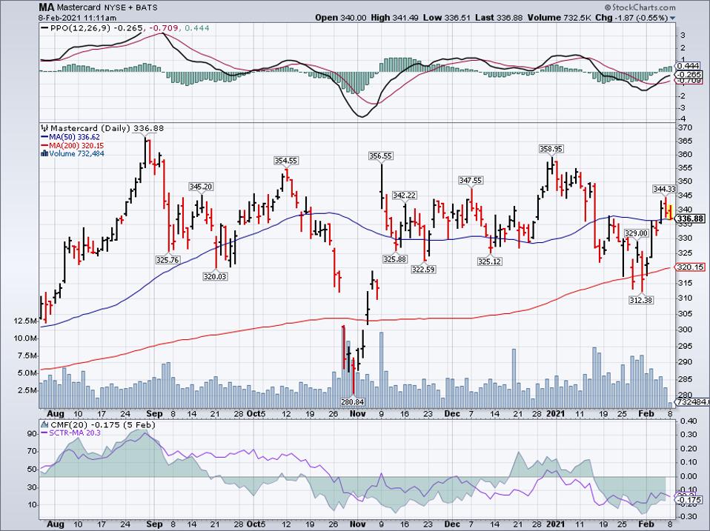710x531 pixels.
Task: Click the price bar icon before Mastercard (Daily)
Action: coord(44,128)
